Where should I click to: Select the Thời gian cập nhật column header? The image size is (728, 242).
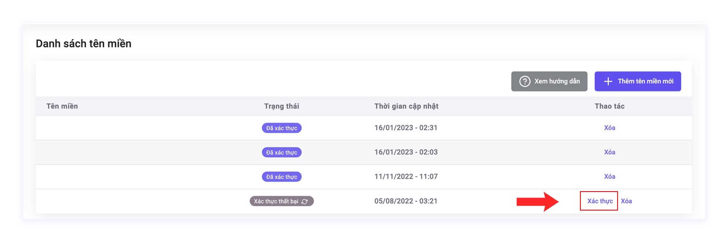point(406,106)
